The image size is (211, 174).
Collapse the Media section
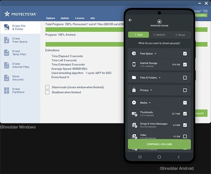tap(150, 103)
